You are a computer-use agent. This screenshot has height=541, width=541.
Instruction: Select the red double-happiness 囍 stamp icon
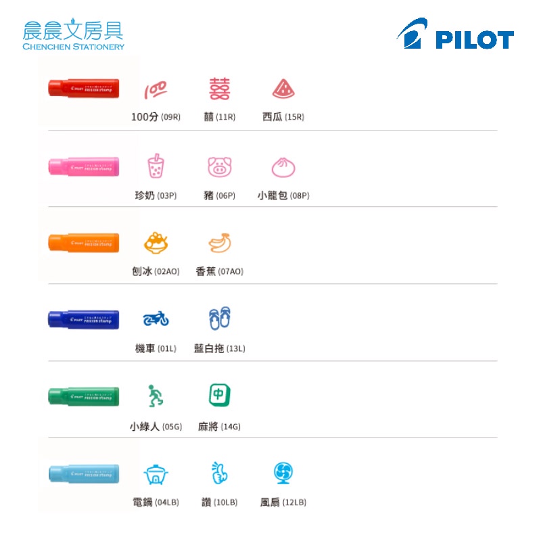click(219, 89)
